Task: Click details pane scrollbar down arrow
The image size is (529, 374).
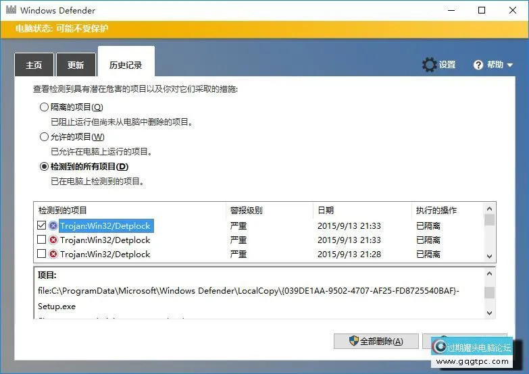Action: tap(490, 313)
